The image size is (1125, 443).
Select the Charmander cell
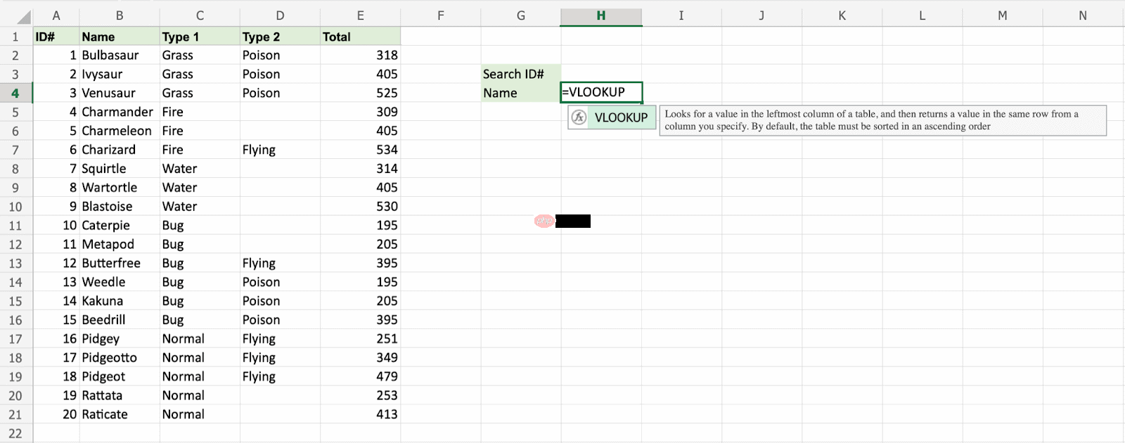[x=120, y=112]
